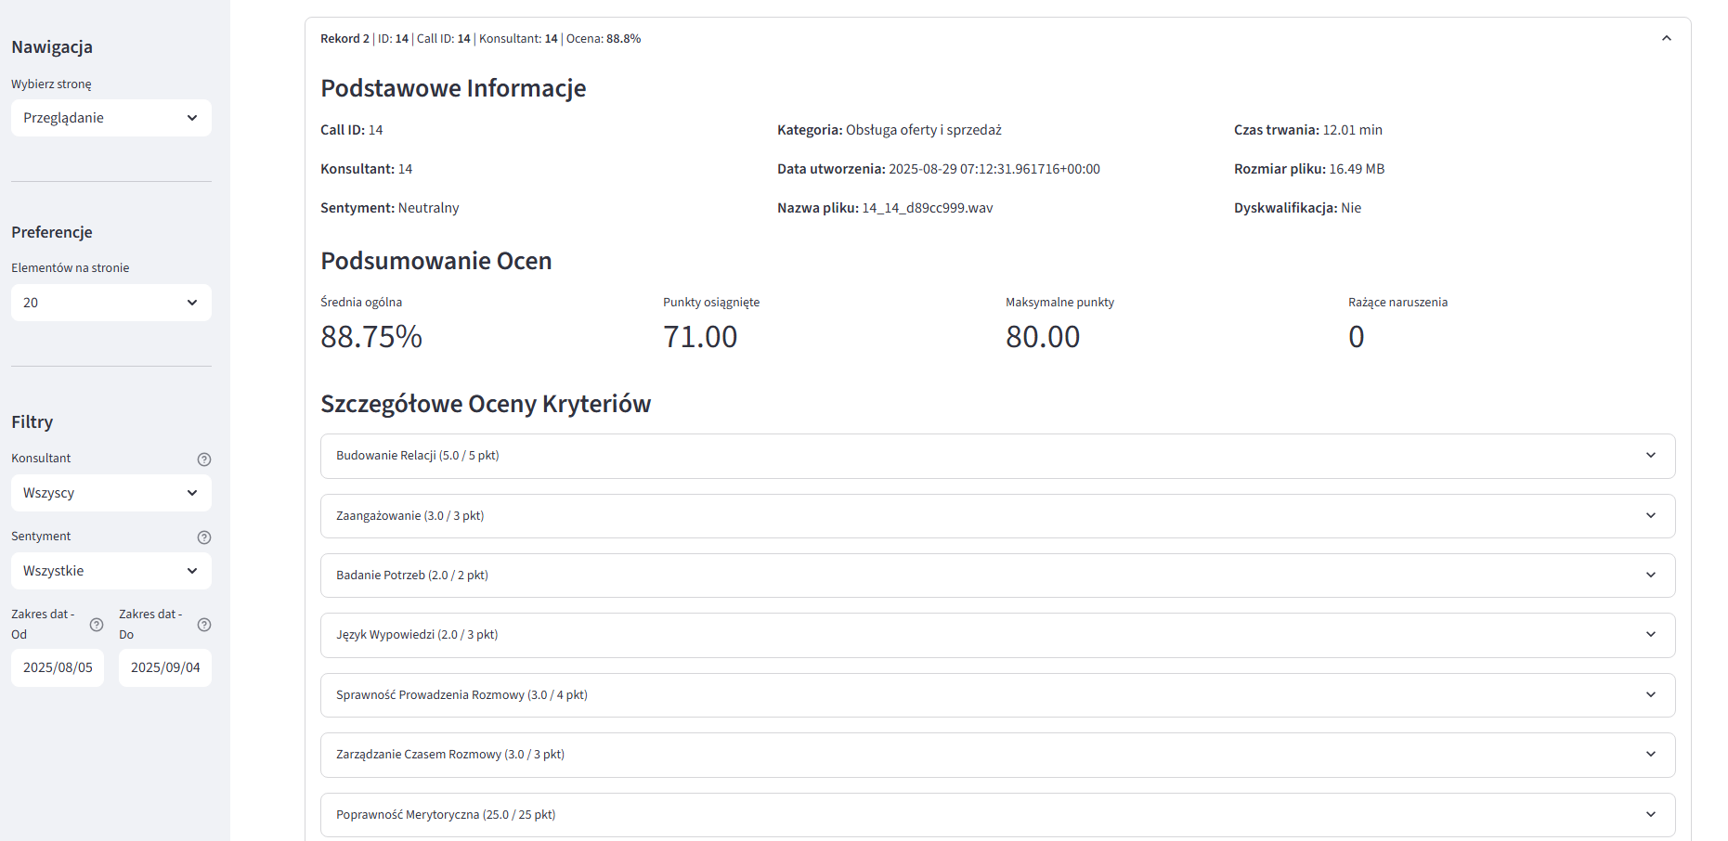The width and height of the screenshot is (1728, 841).
Task: Expand Sprawność Prowadzenia Rozmowy section
Action: point(997,695)
